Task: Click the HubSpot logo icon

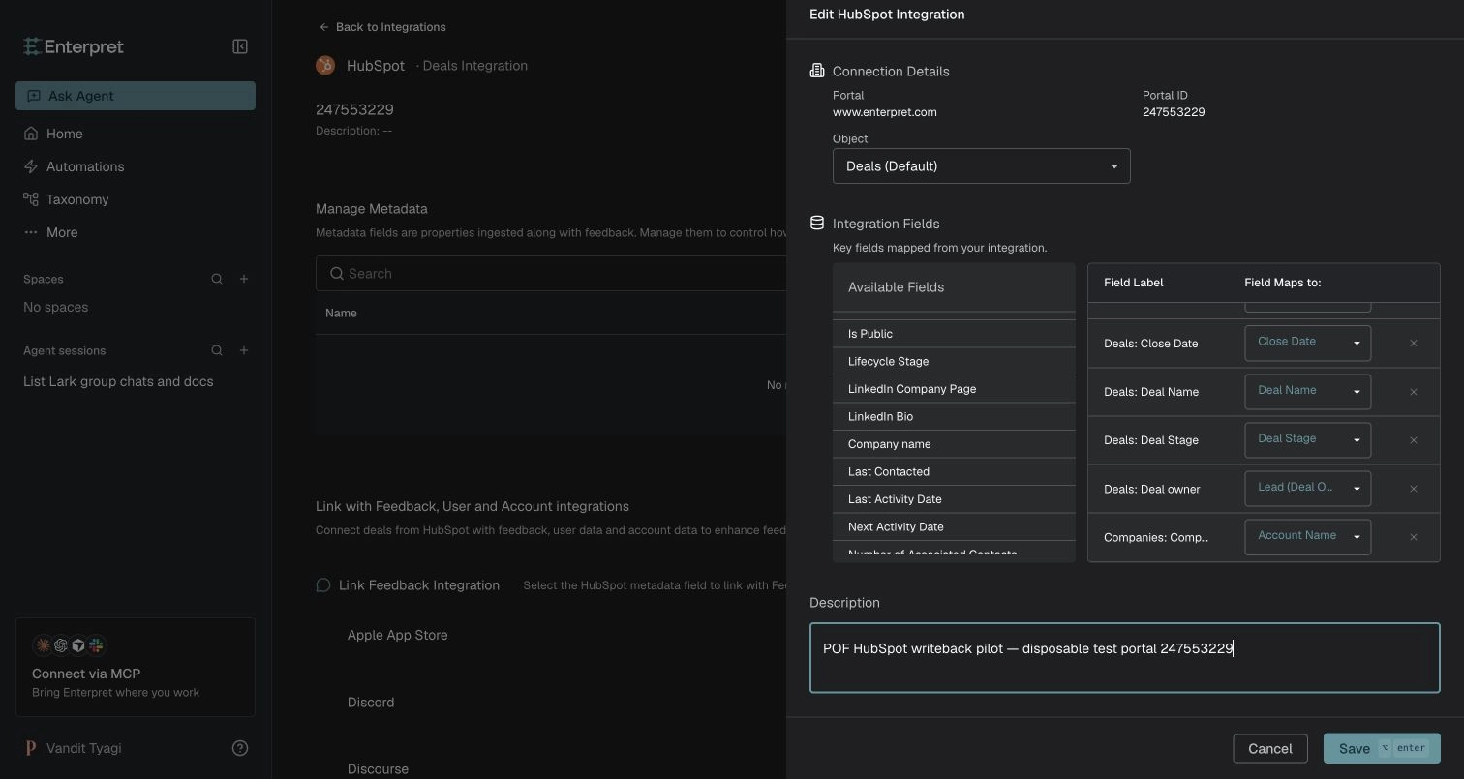Action: point(325,65)
